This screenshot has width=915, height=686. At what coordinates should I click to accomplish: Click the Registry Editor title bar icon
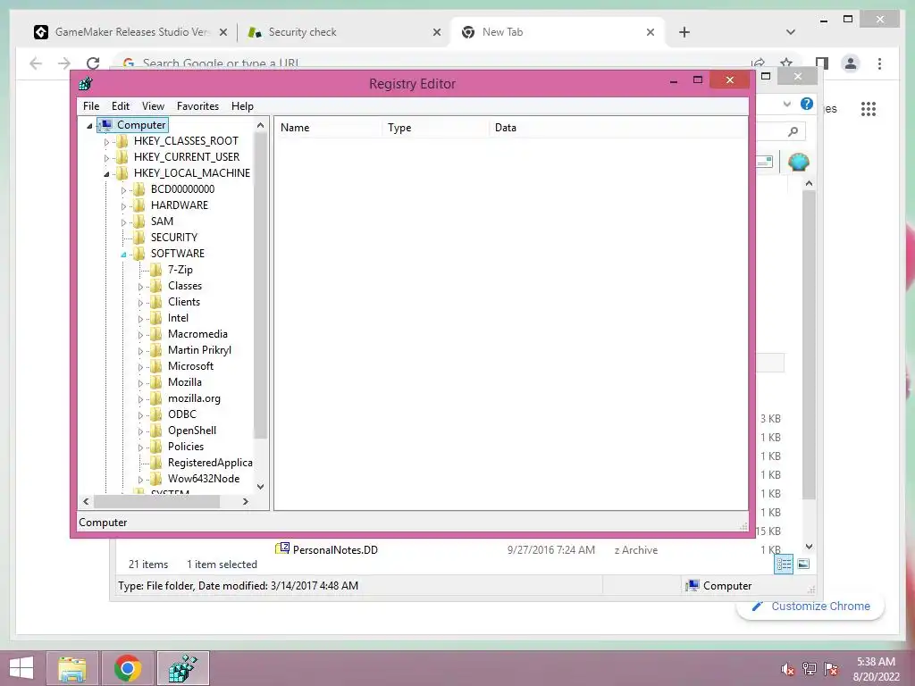click(x=86, y=83)
